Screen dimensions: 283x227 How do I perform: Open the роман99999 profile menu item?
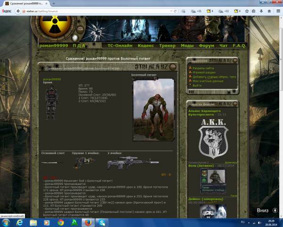tap(54, 45)
